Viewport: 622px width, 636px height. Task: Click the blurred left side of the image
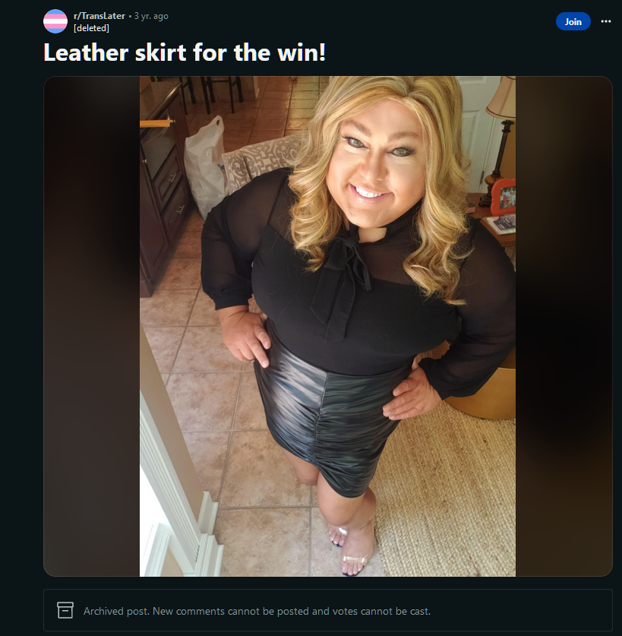tap(92, 326)
